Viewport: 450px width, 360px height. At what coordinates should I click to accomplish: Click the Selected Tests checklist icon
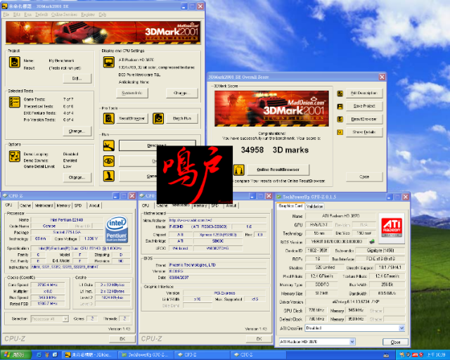click(x=14, y=102)
